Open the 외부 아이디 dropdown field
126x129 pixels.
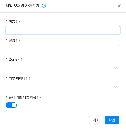(63, 87)
